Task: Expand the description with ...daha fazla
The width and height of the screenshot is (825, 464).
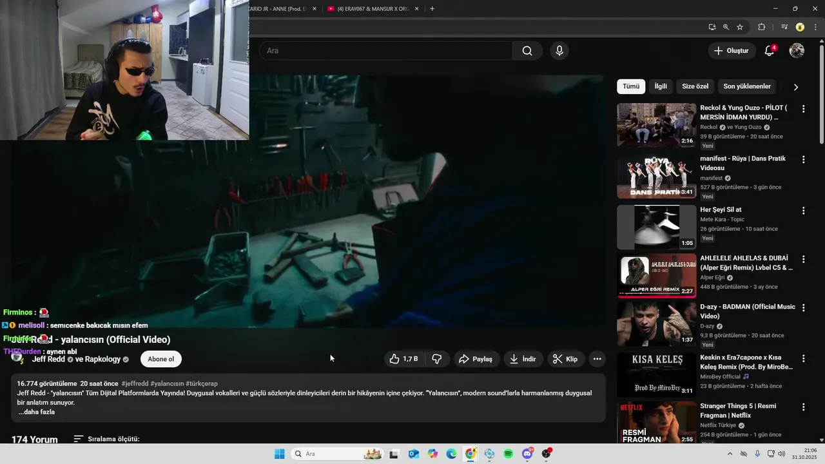Action: [x=37, y=412]
